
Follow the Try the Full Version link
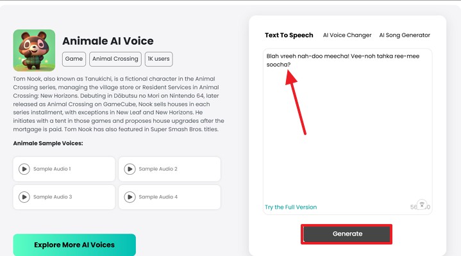tap(290, 207)
